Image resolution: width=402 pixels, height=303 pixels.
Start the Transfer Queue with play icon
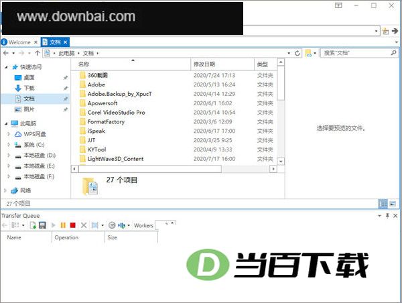[54, 225]
